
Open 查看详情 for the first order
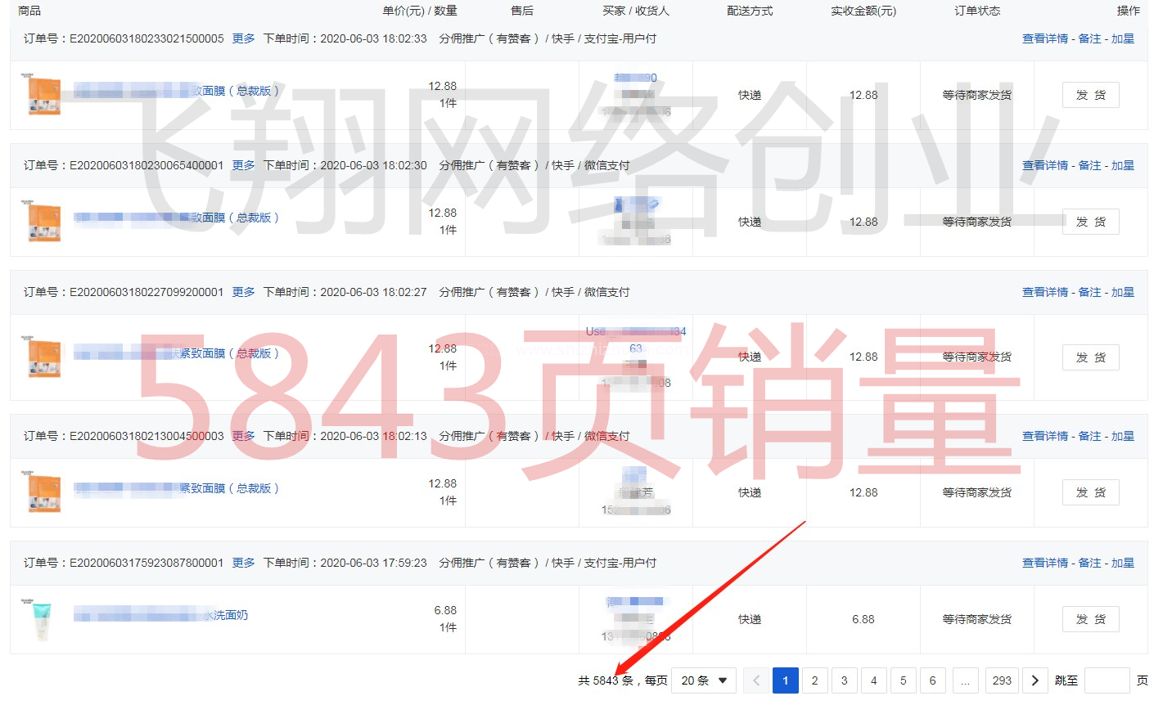coord(1044,38)
